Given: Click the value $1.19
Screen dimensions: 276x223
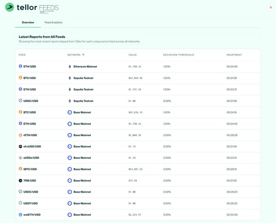Looking at the screenshot, I should [132, 146].
